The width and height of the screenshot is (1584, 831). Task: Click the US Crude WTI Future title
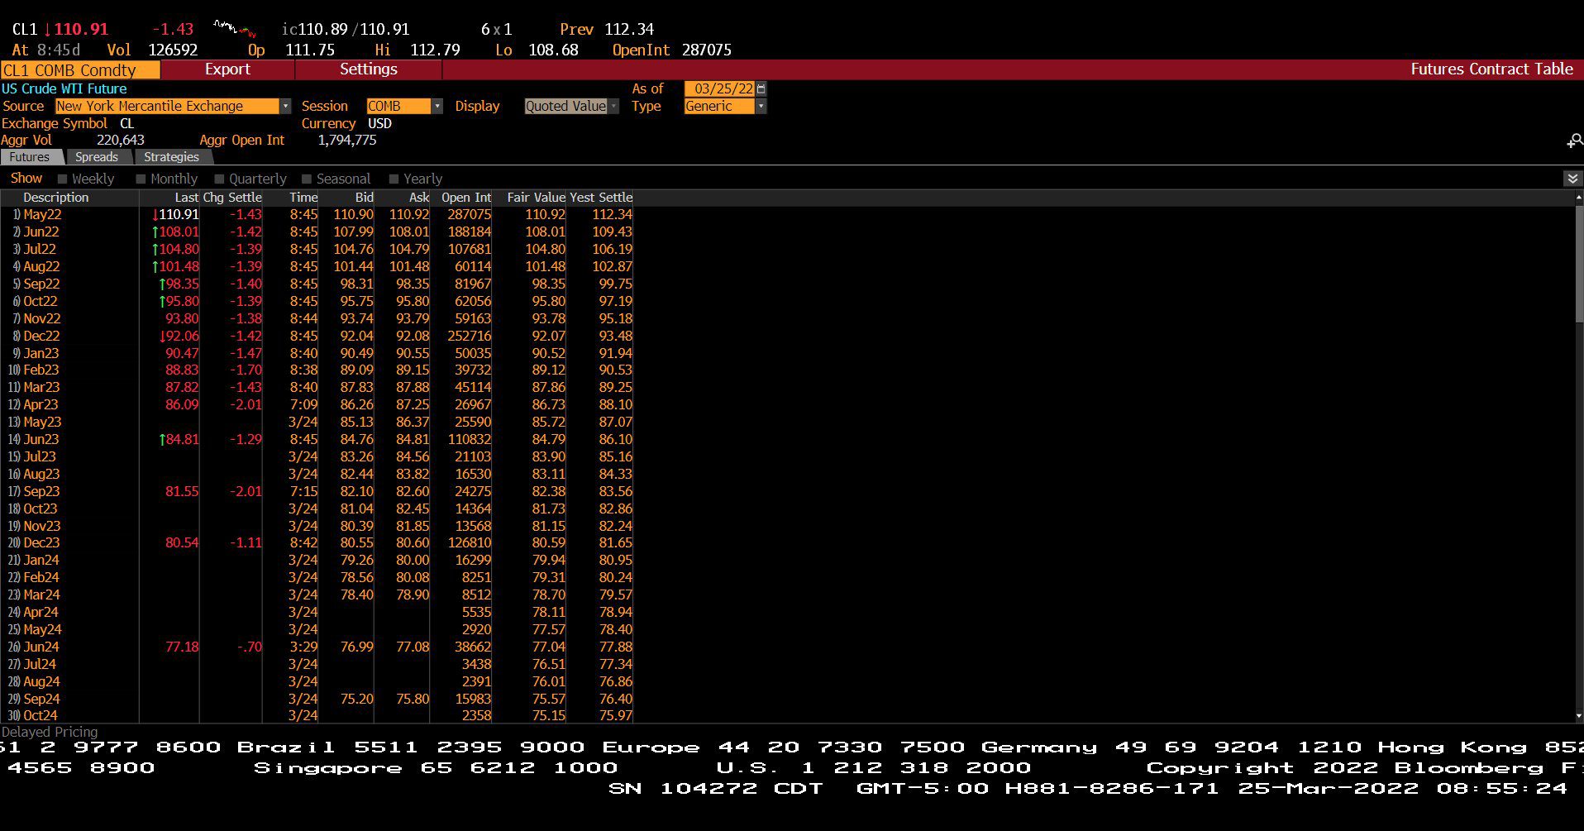(64, 88)
